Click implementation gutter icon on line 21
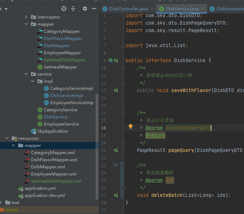 [x=116, y=151]
